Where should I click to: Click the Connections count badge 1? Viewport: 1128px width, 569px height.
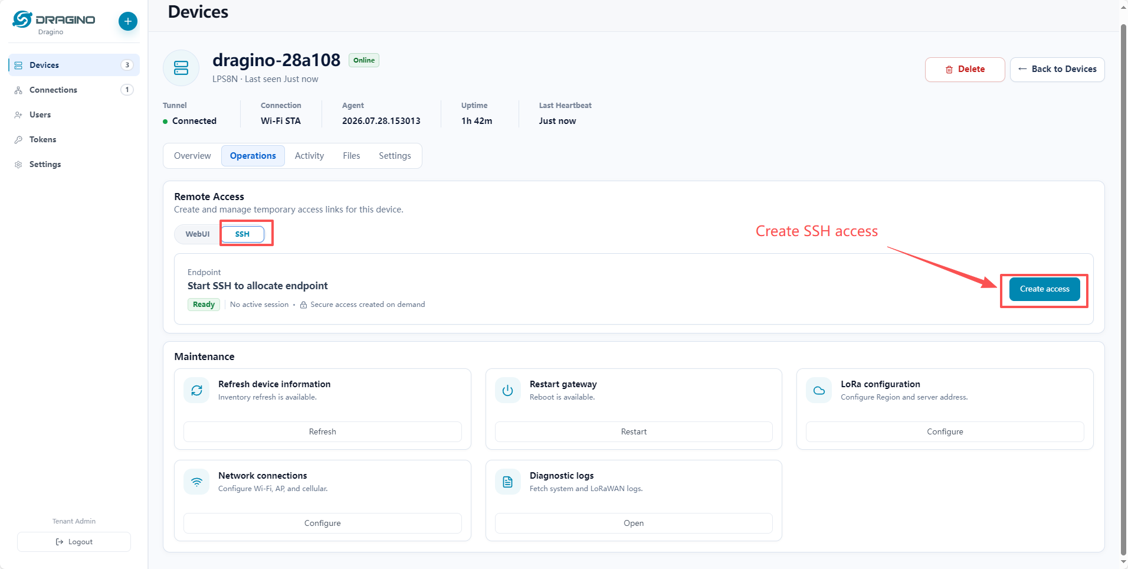[127, 90]
